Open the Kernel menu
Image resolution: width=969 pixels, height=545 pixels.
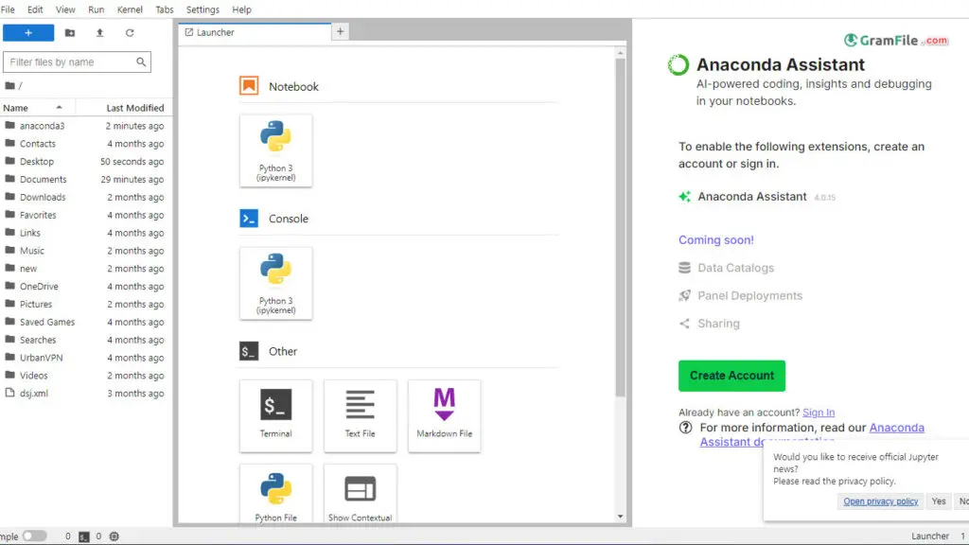[x=130, y=9]
